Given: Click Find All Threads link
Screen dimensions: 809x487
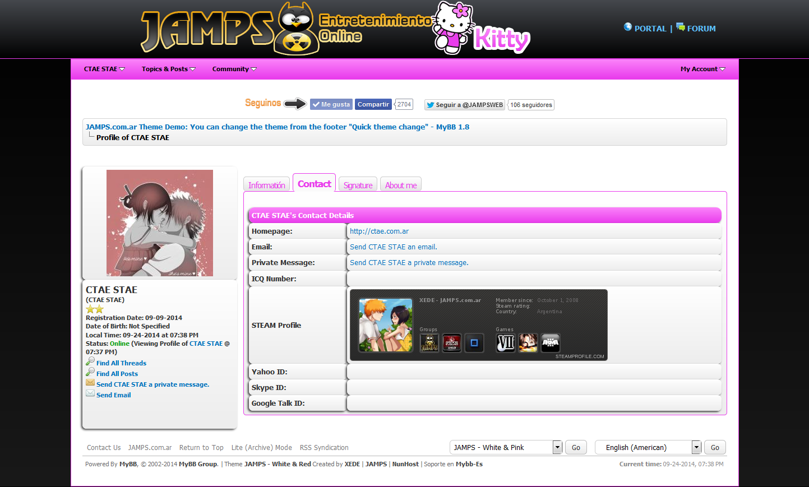Looking at the screenshot, I should pos(121,363).
